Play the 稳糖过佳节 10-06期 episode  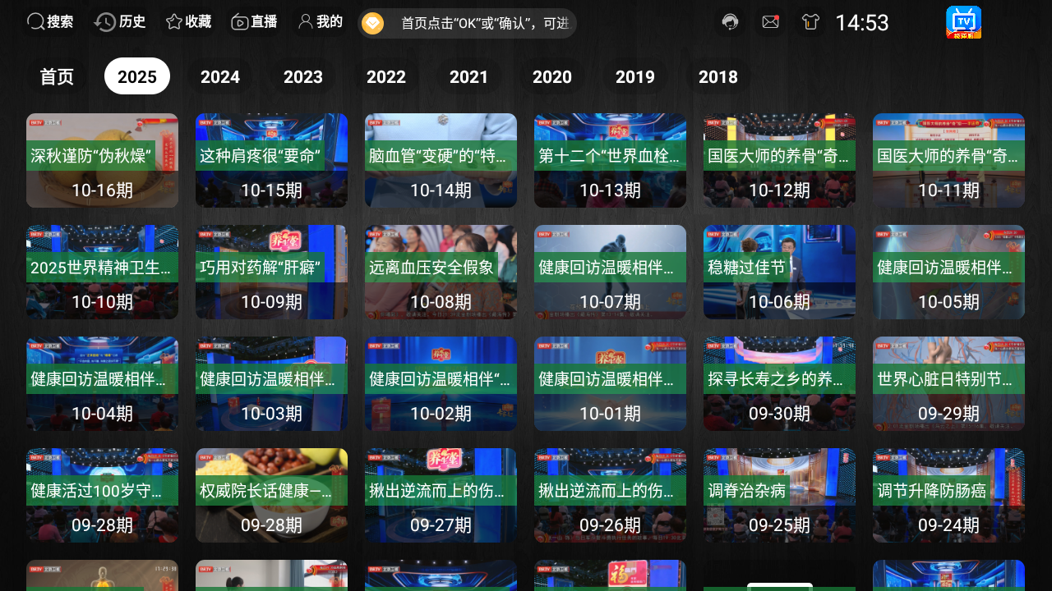779,272
